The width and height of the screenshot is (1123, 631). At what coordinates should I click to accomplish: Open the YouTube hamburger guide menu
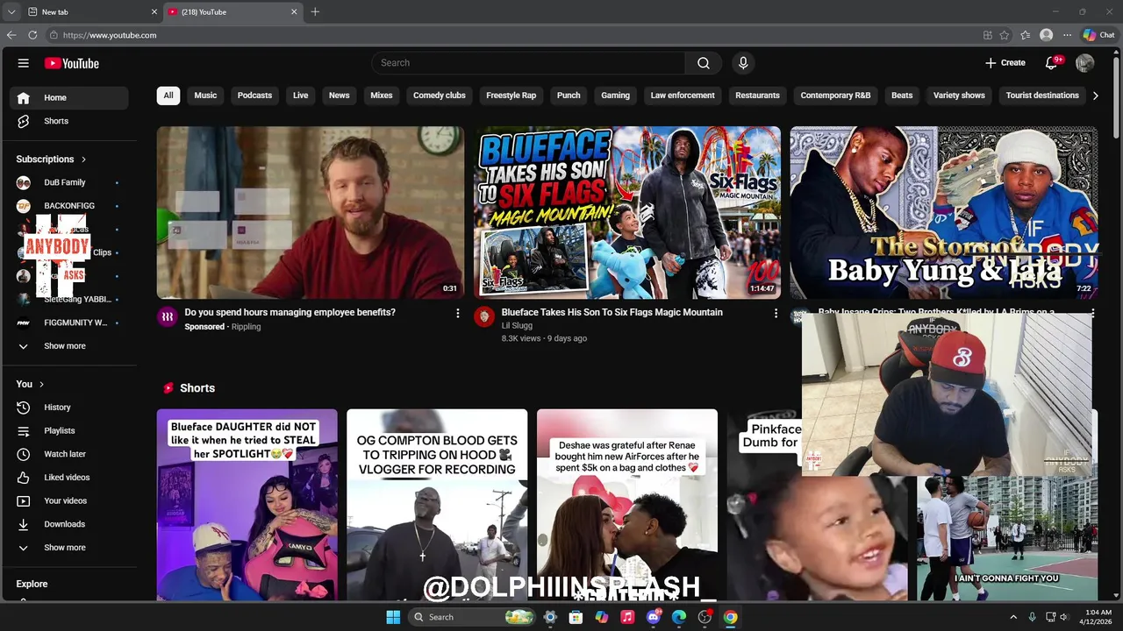pyautogui.click(x=24, y=63)
